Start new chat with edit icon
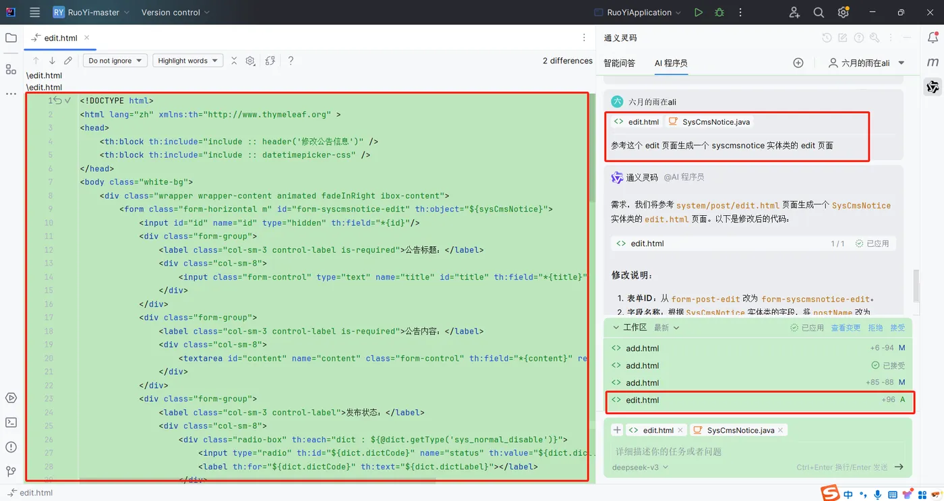Viewport: 944px width, 501px height. tap(843, 38)
